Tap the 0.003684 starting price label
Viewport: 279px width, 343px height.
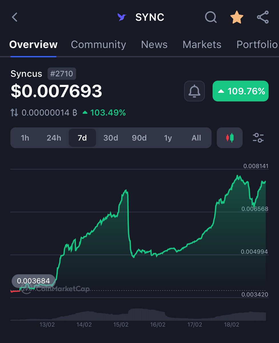tap(33, 281)
